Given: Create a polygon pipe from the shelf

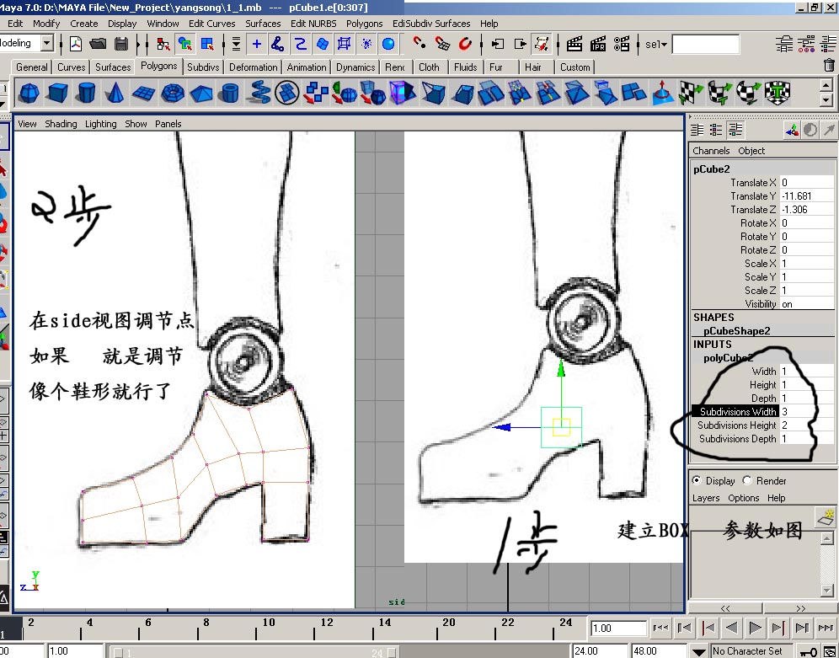Looking at the screenshot, I should click(230, 93).
